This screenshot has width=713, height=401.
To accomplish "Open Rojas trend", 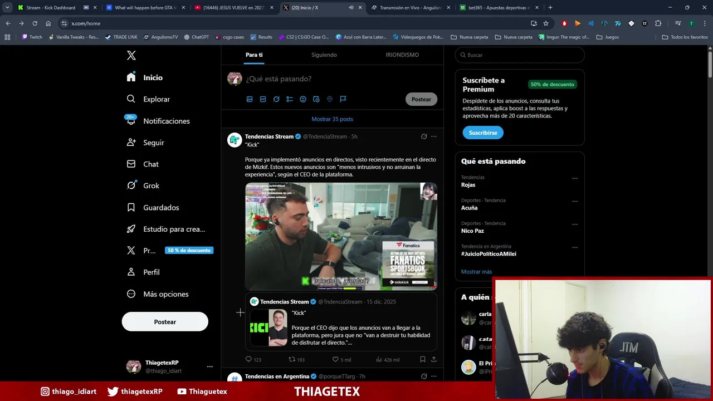I will coord(468,185).
